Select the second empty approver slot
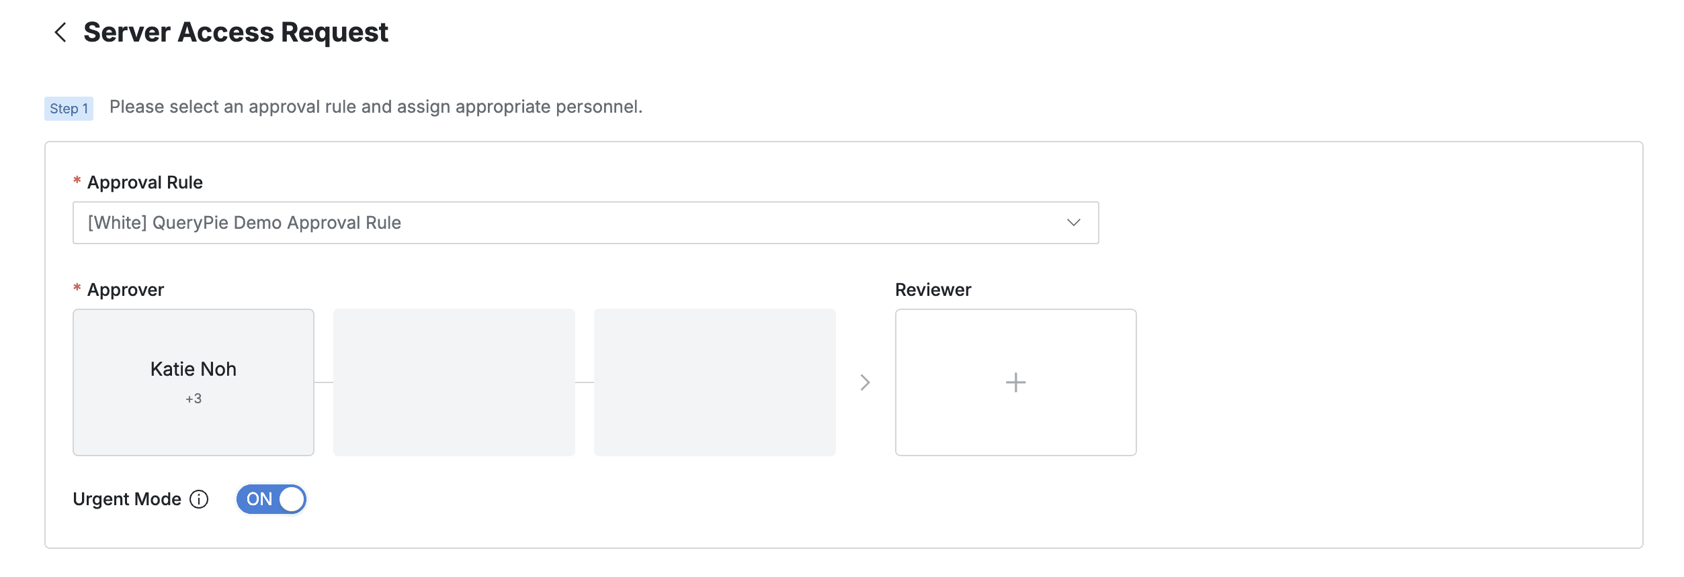Screen dimensions: 1684x577 (454, 382)
